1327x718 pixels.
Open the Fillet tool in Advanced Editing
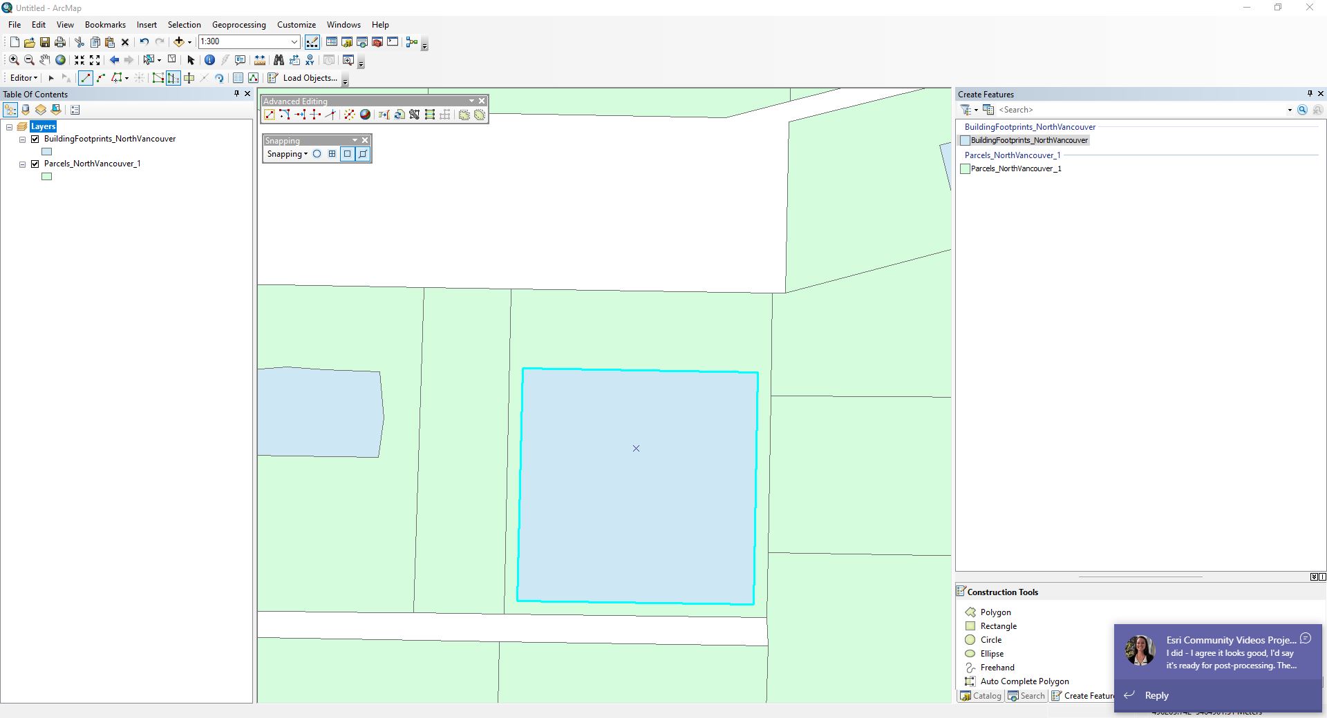(285, 115)
